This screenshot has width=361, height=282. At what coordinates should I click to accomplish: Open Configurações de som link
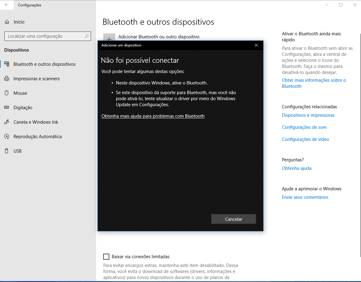pyautogui.click(x=304, y=127)
